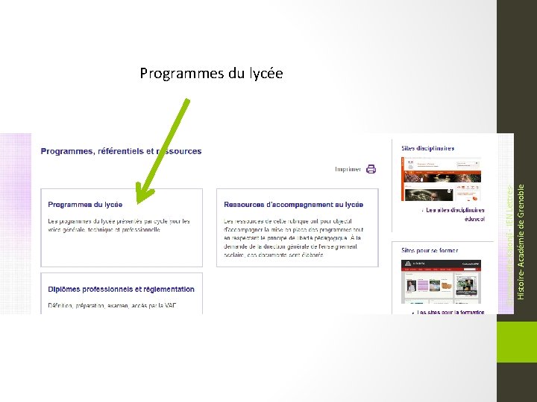Click the Sites disciplinaires sidebar heading

(x=428, y=148)
